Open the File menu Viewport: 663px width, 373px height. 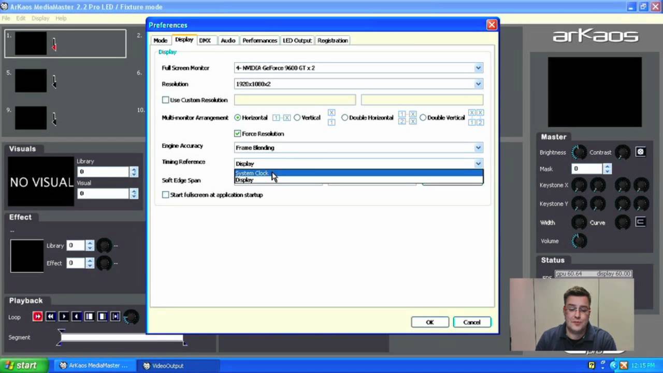6,18
